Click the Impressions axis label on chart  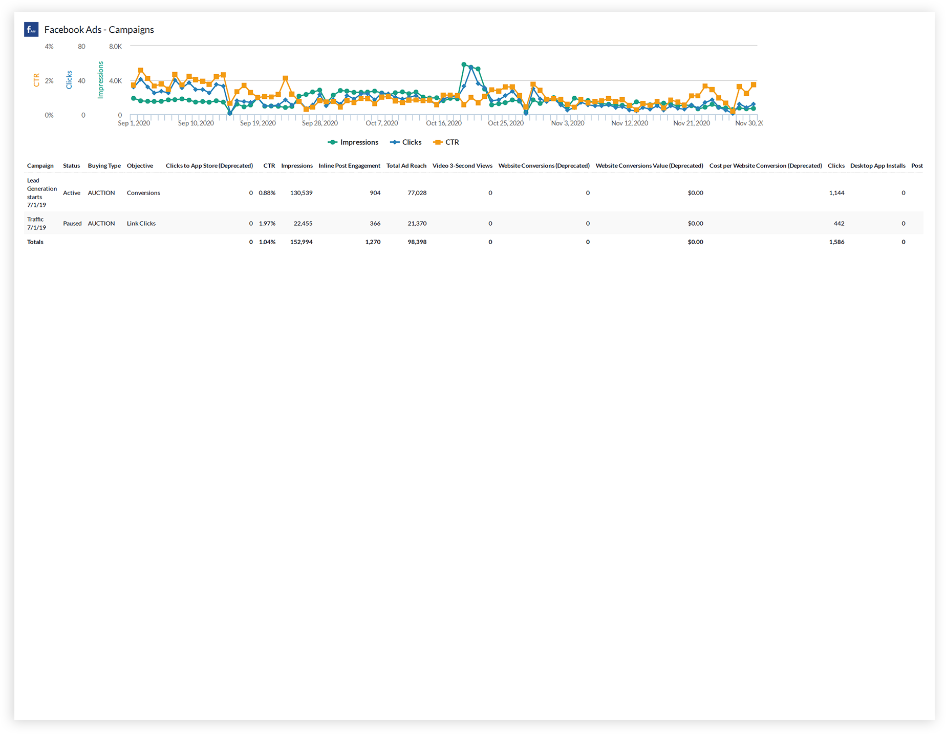pyautogui.click(x=101, y=80)
